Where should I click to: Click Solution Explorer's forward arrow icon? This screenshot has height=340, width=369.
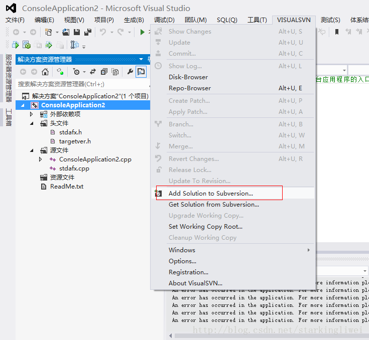pyautogui.click(x=34, y=72)
